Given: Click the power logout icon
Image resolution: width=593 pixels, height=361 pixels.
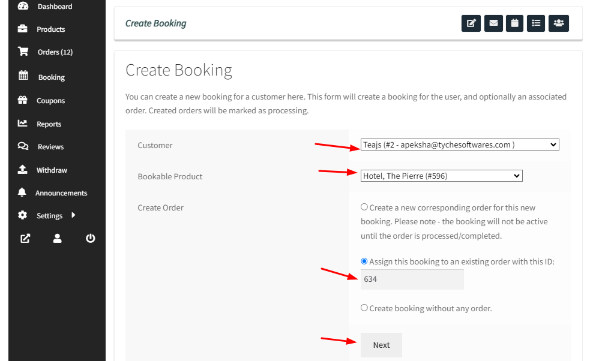Looking at the screenshot, I should click(90, 238).
